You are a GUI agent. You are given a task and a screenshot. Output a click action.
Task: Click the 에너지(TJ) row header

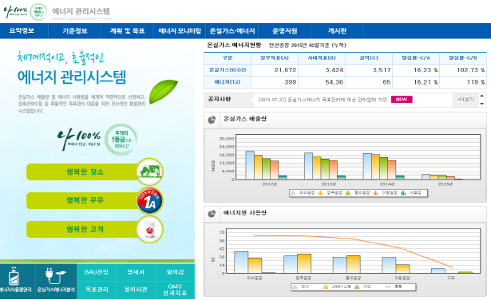pyautogui.click(x=228, y=82)
